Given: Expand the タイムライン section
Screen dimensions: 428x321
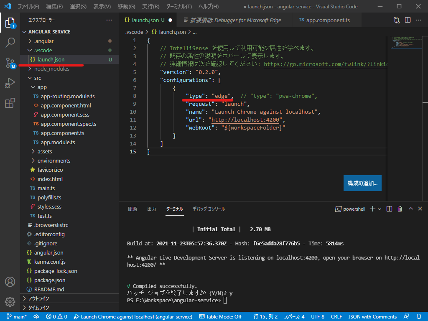Looking at the screenshot, I should tap(69, 308).
